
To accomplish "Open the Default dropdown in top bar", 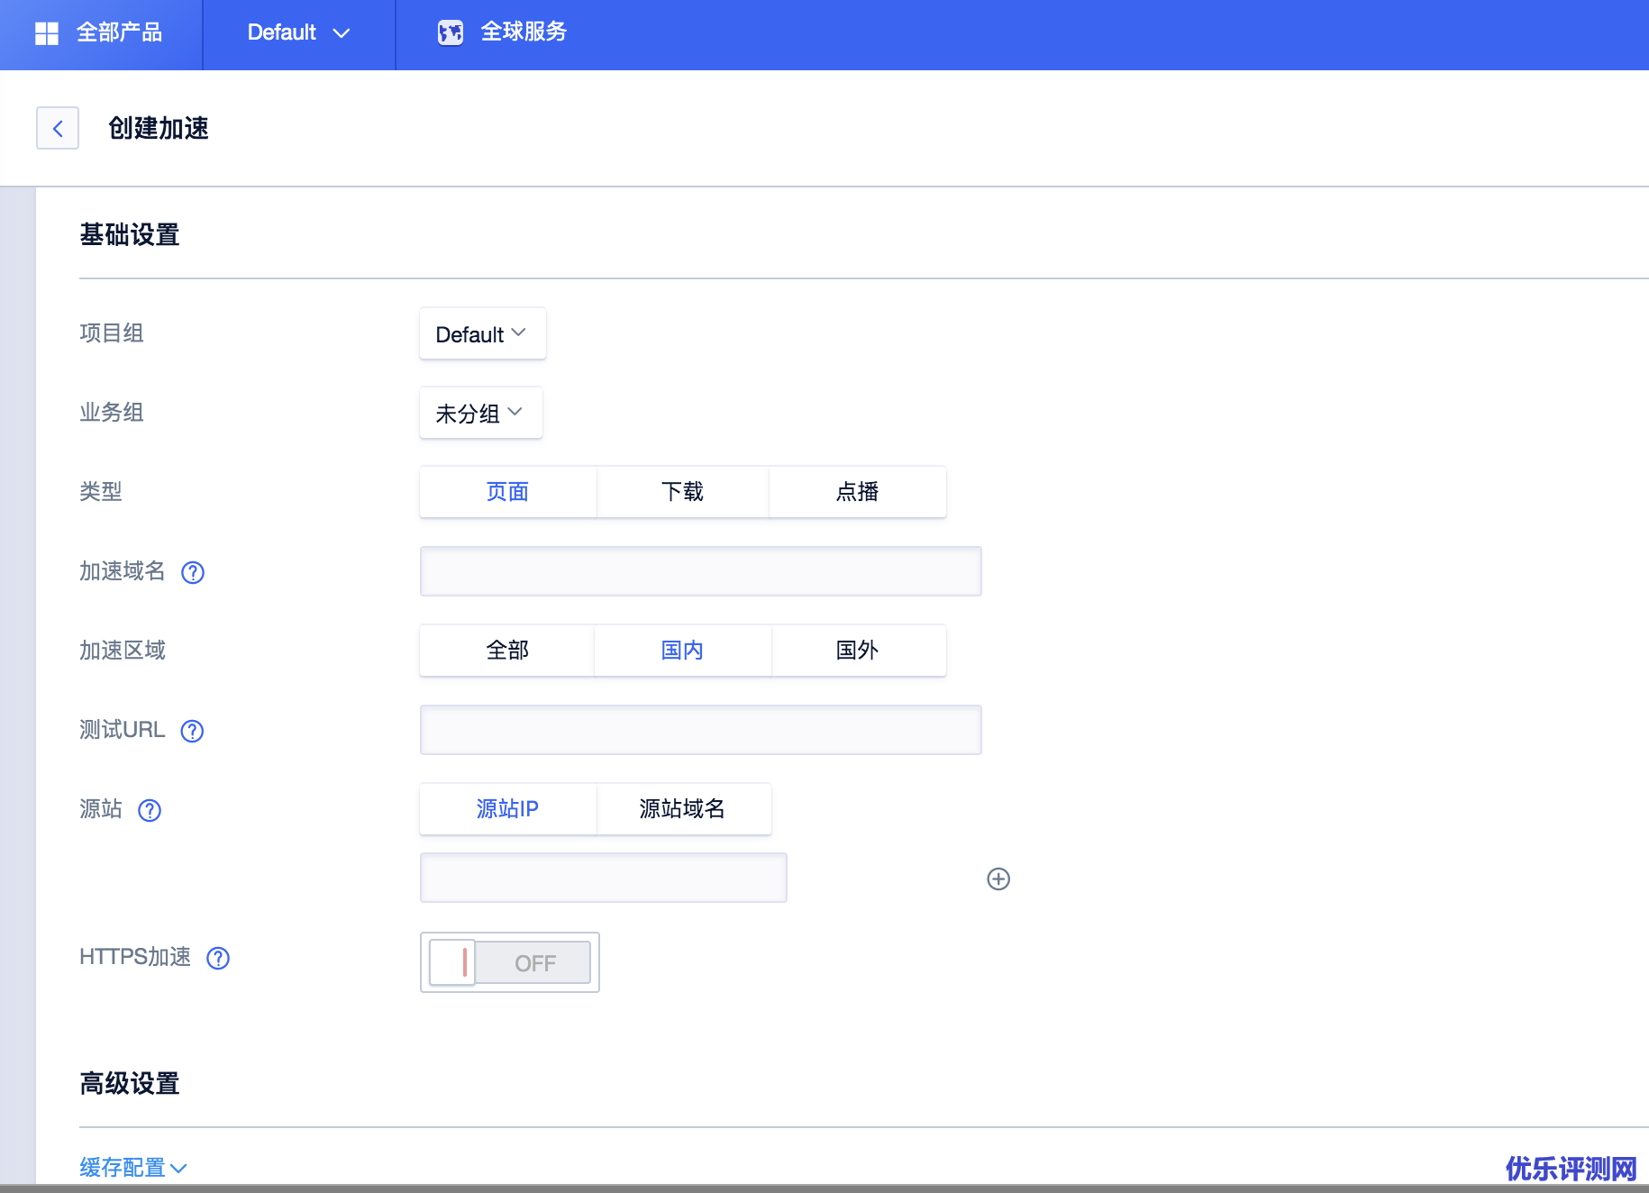I will [298, 32].
